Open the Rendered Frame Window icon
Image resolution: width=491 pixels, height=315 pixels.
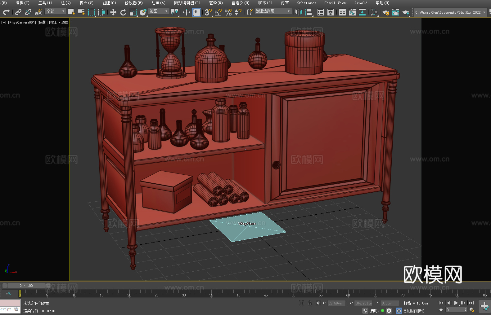[396, 12]
